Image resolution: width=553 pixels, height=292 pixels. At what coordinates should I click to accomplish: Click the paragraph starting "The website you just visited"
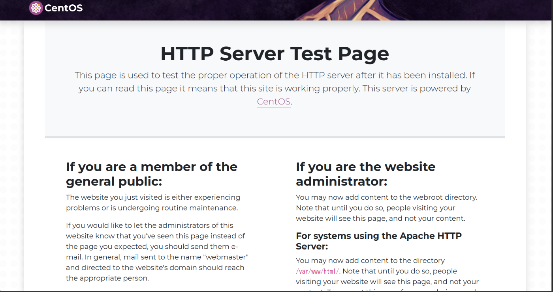153,203
